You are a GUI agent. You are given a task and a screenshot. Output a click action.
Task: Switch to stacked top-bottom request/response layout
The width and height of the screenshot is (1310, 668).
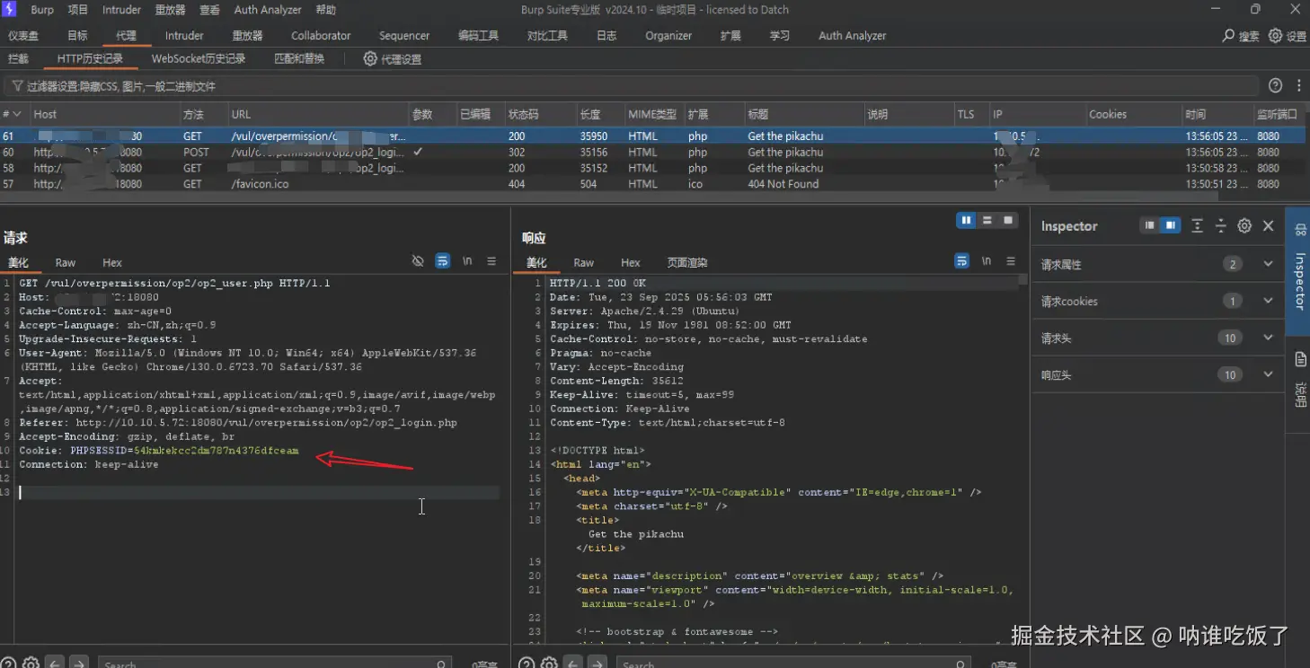[x=987, y=220]
